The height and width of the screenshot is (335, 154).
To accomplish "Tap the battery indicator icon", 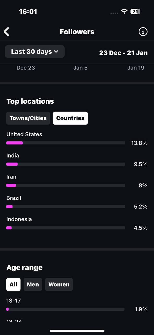I will pyautogui.click(x=136, y=12).
